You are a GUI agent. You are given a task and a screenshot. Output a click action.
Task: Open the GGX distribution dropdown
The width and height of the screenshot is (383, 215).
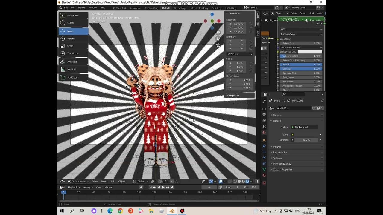pyautogui.click(x=301, y=29)
